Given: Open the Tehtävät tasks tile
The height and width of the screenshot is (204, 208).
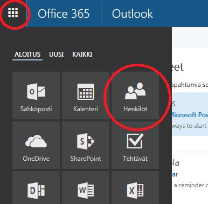Looking at the screenshot, I should click(x=135, y=145).
